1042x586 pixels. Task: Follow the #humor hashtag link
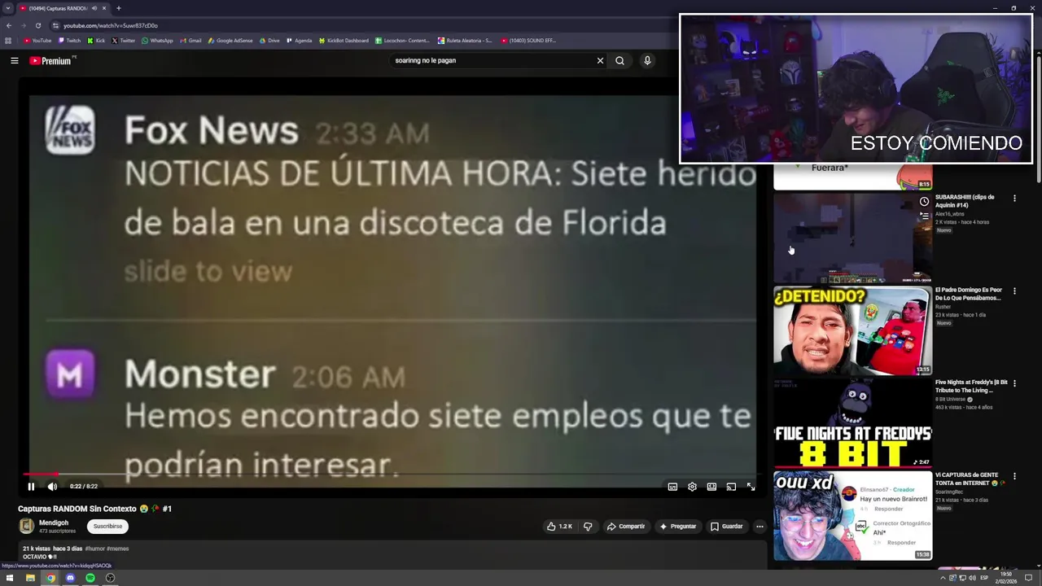point(94,549)
